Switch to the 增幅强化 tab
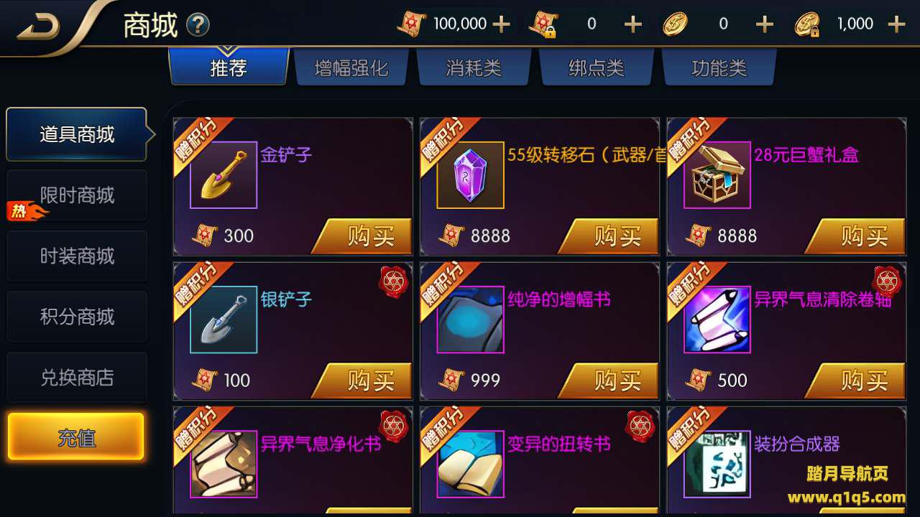 click(x=351, y=68)
